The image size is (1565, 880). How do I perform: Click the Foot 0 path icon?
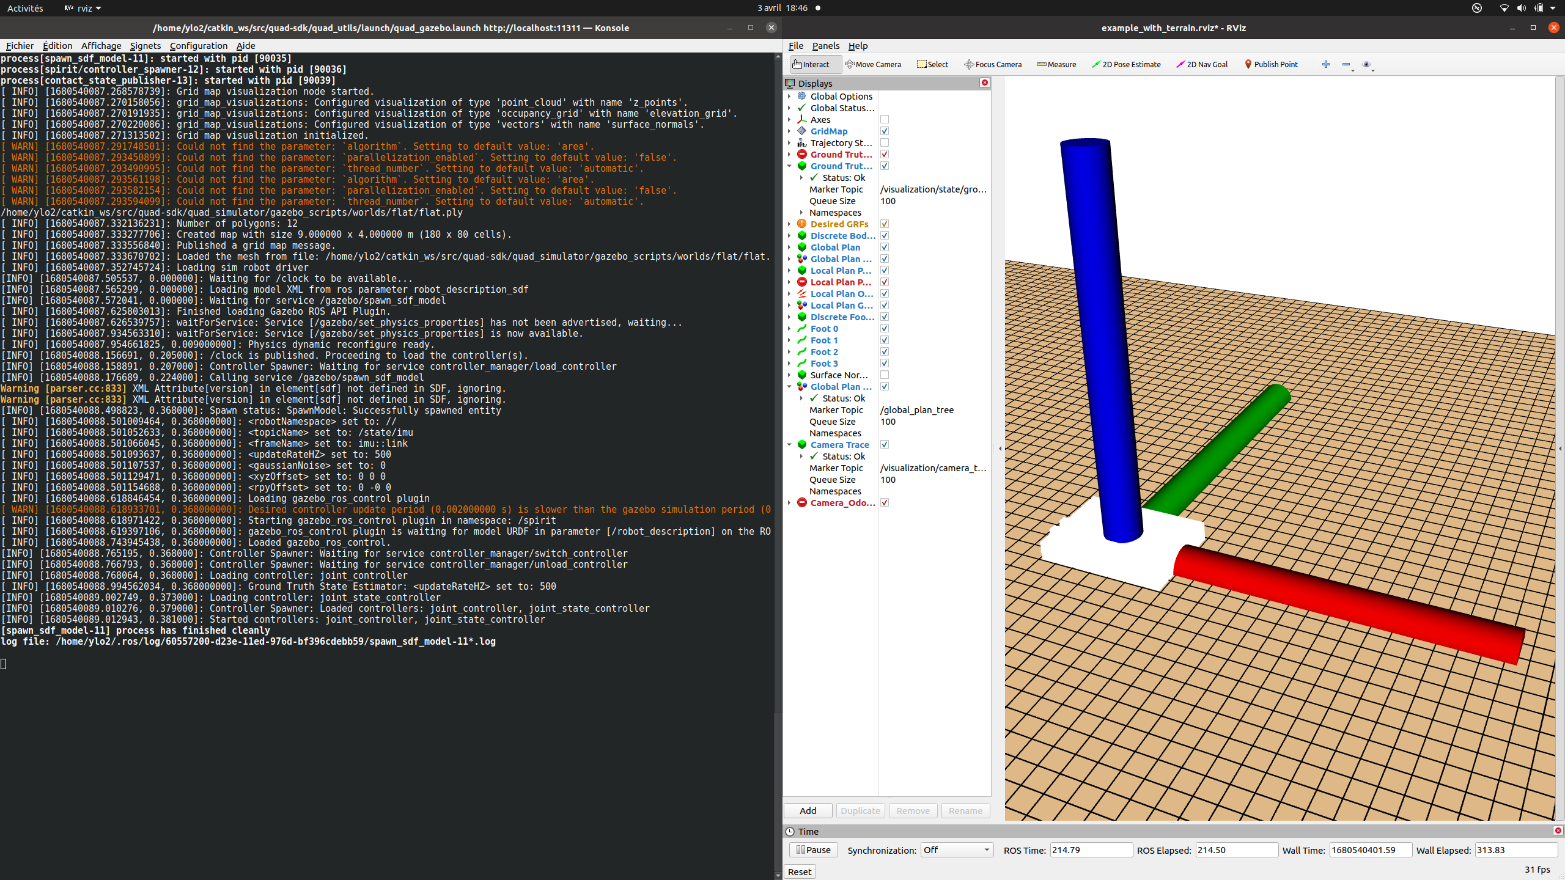pyautogui.click(x=802, y=328)
